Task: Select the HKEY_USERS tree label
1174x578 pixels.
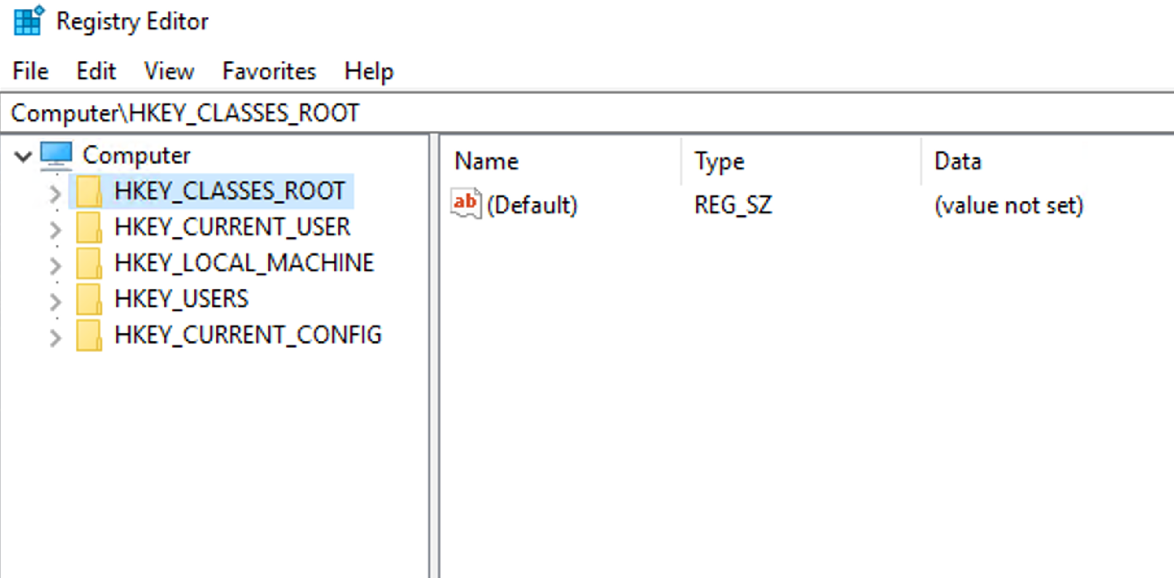Action: tap(181, 299)
